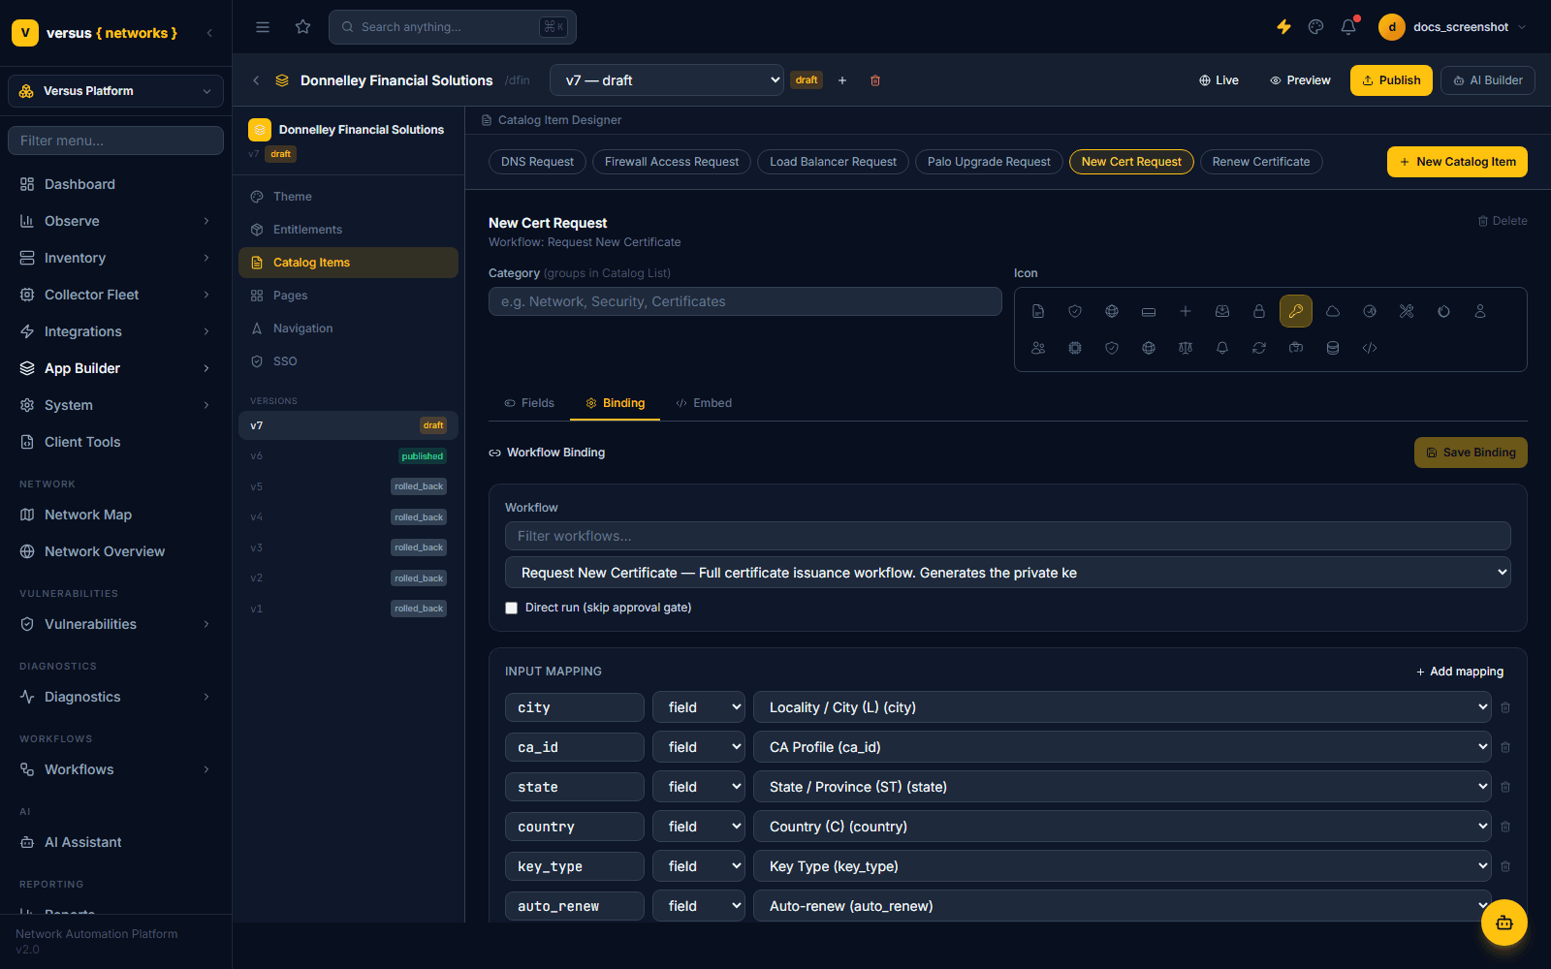
Task: Click the Publish button
Action: [x=1391, y=80]
